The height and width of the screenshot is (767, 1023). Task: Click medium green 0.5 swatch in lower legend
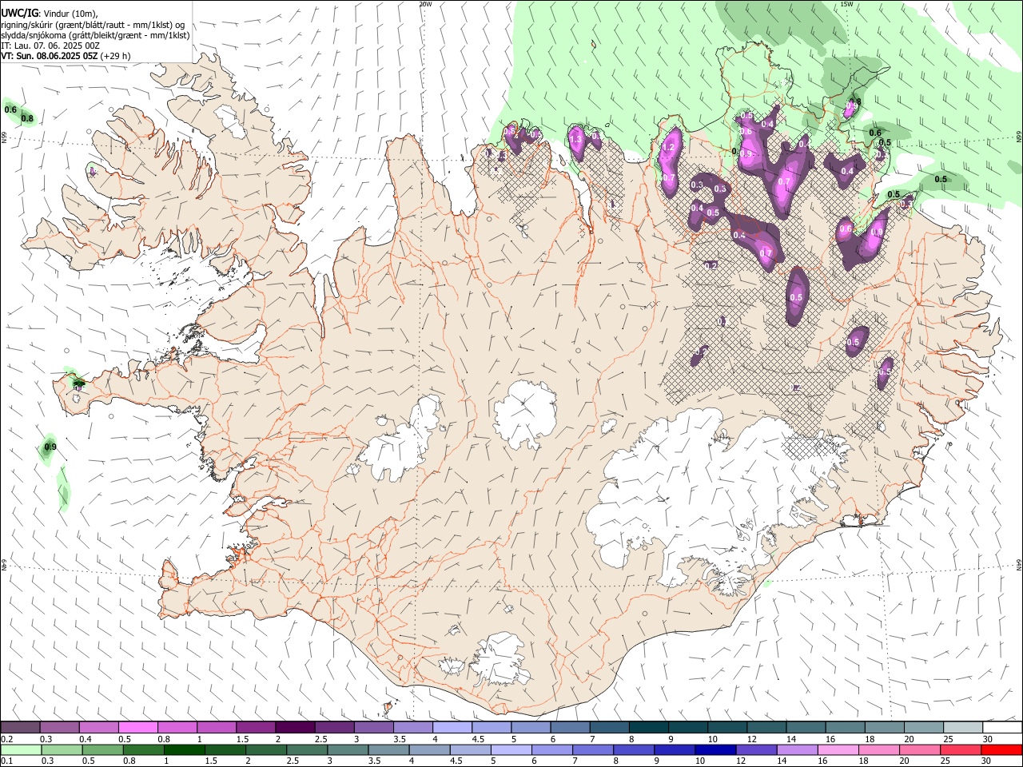(x=102, y=749)
